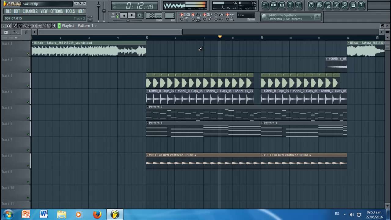Expand the news panel dropdown arrow

click(311, 17)
